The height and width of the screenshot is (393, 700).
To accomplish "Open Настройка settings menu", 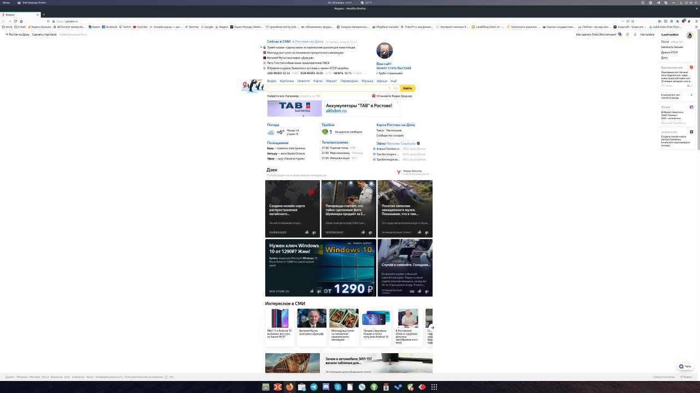I will pos(647,34).
